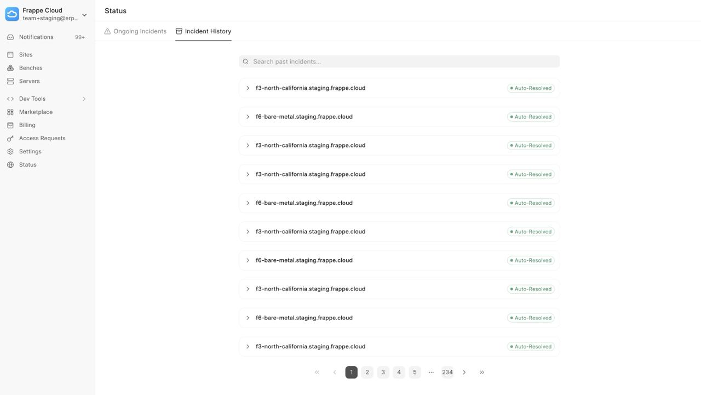
Task: Go to page 2 of incidents
Action: (x=367, y=373)
